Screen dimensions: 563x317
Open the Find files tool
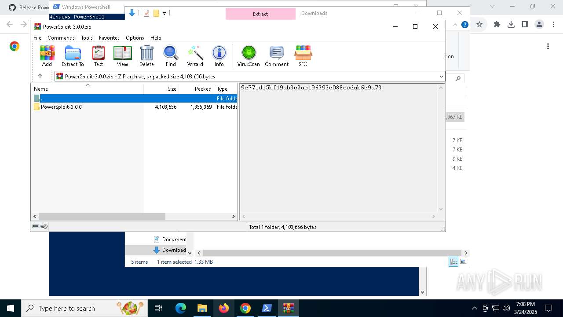pyautogui.click(x=171, y=56)
